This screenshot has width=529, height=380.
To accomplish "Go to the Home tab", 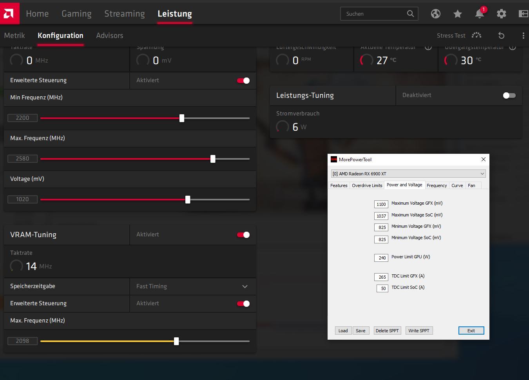I will pyautogui.click(x=37, y=14).
